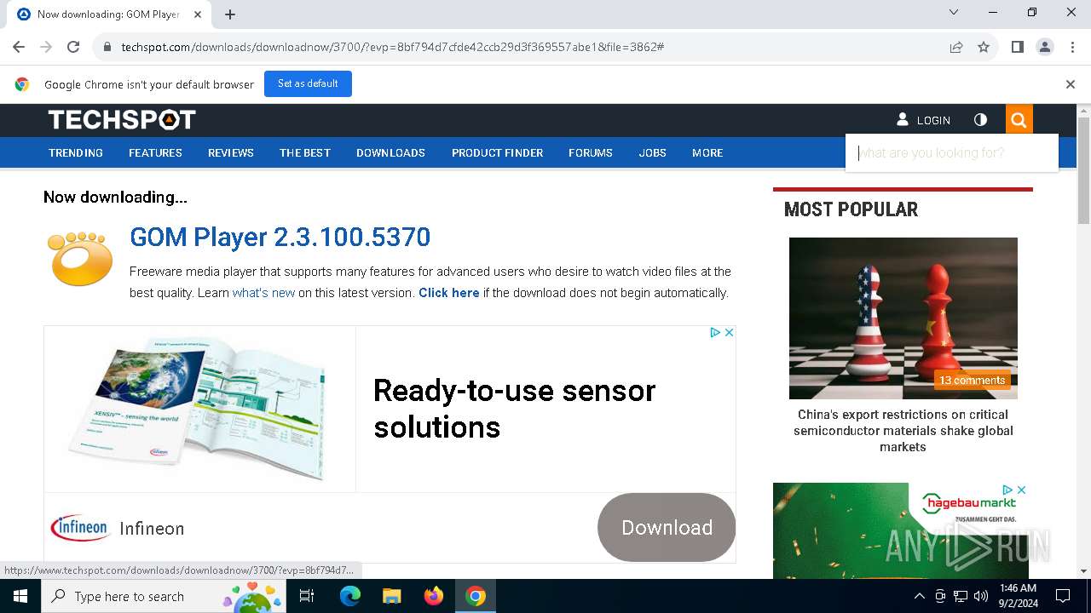The width and height of the screenshot is (1091, 613).
Task: Launch Microsoft Edge from the taskbar
Action: tap(350, 596)
